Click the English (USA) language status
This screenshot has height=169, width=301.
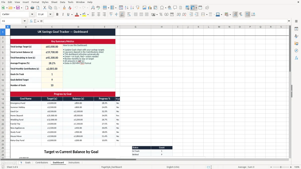pyautogui.click(x=173, y=167)
